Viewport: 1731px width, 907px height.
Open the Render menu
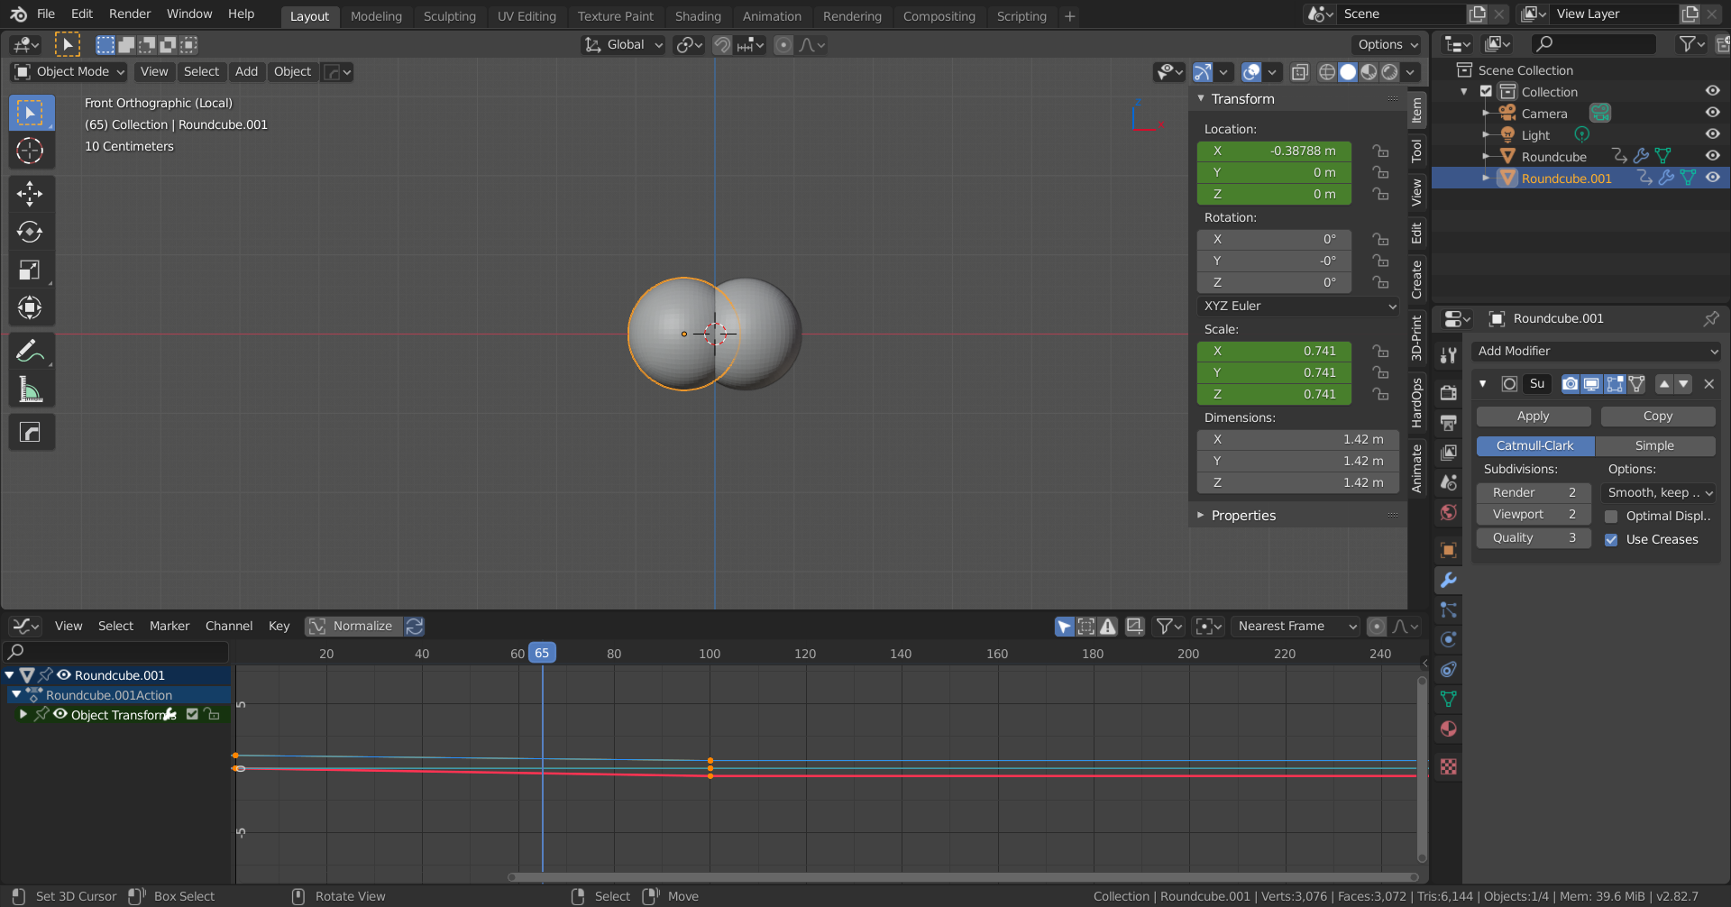[x=130, y=14]
